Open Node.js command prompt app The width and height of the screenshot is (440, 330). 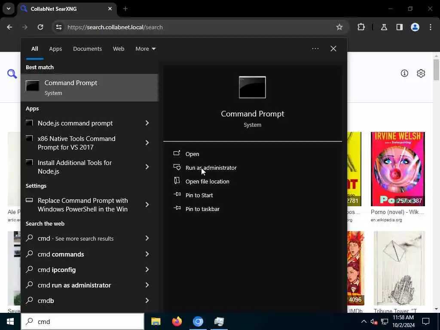(75, 123)
